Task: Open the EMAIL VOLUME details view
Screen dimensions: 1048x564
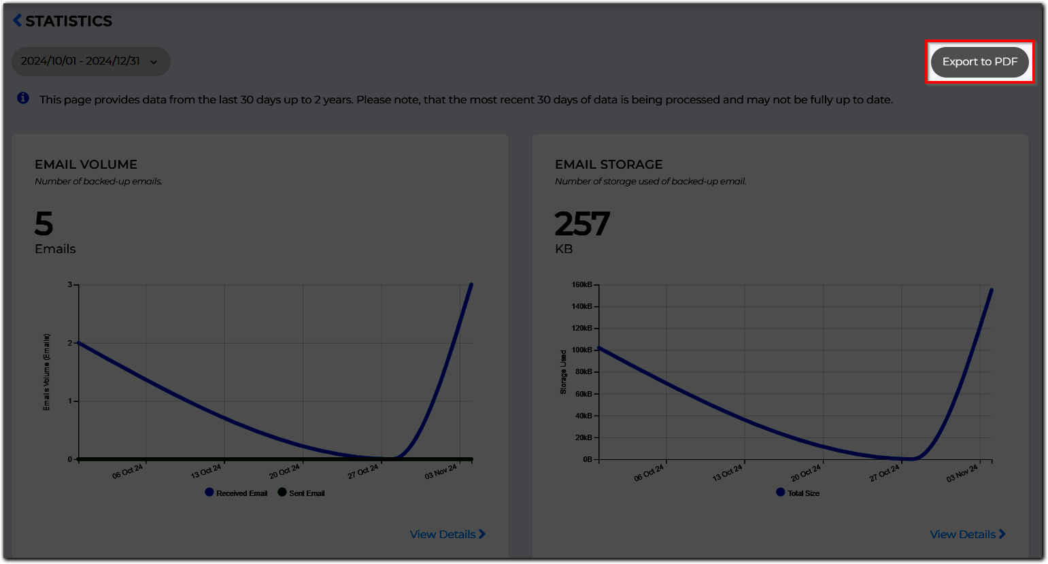Action: point(447,534)
